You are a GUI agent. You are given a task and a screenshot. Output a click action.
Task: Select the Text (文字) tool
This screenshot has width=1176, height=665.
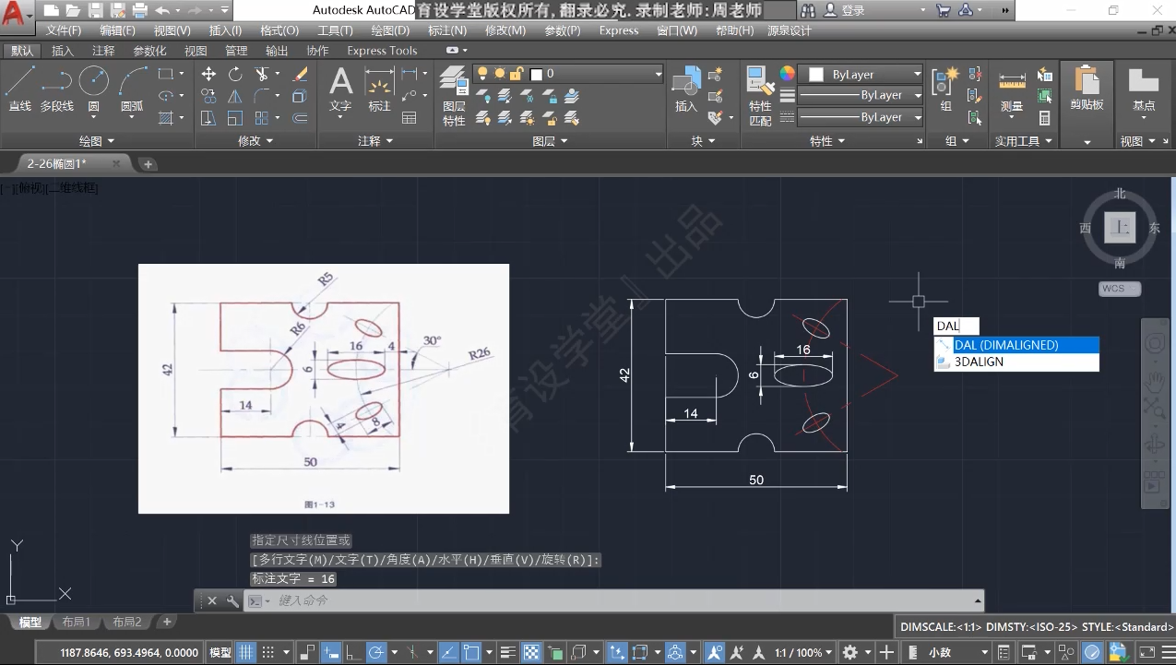340,89
